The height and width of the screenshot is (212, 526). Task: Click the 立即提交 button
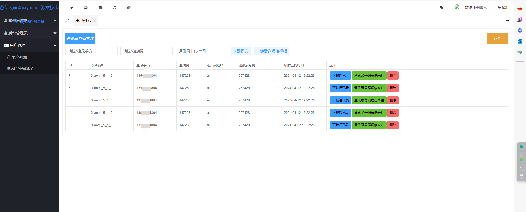(241, 51)
